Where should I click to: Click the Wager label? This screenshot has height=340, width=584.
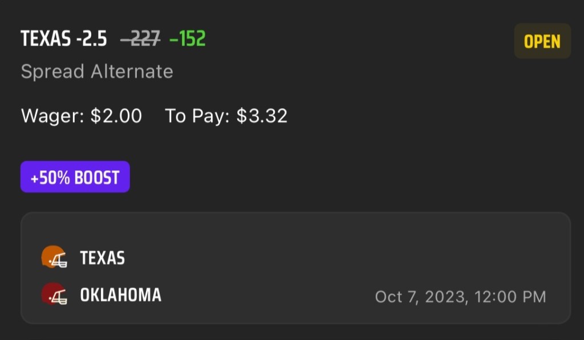(x=52, y=116)
